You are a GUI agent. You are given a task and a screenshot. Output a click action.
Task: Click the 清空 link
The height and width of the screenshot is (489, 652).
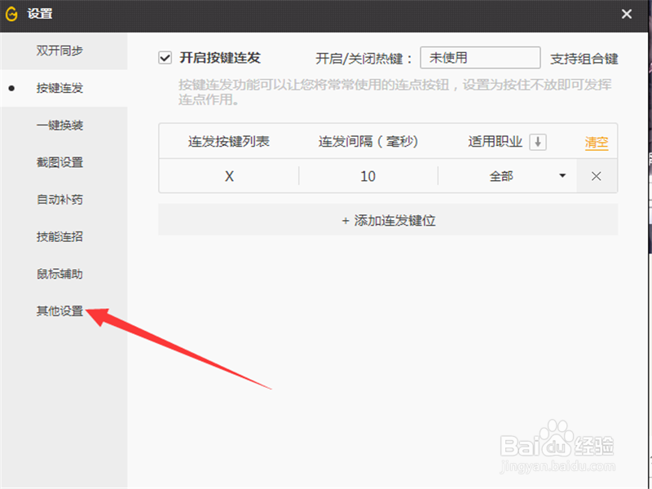[597, 143]
